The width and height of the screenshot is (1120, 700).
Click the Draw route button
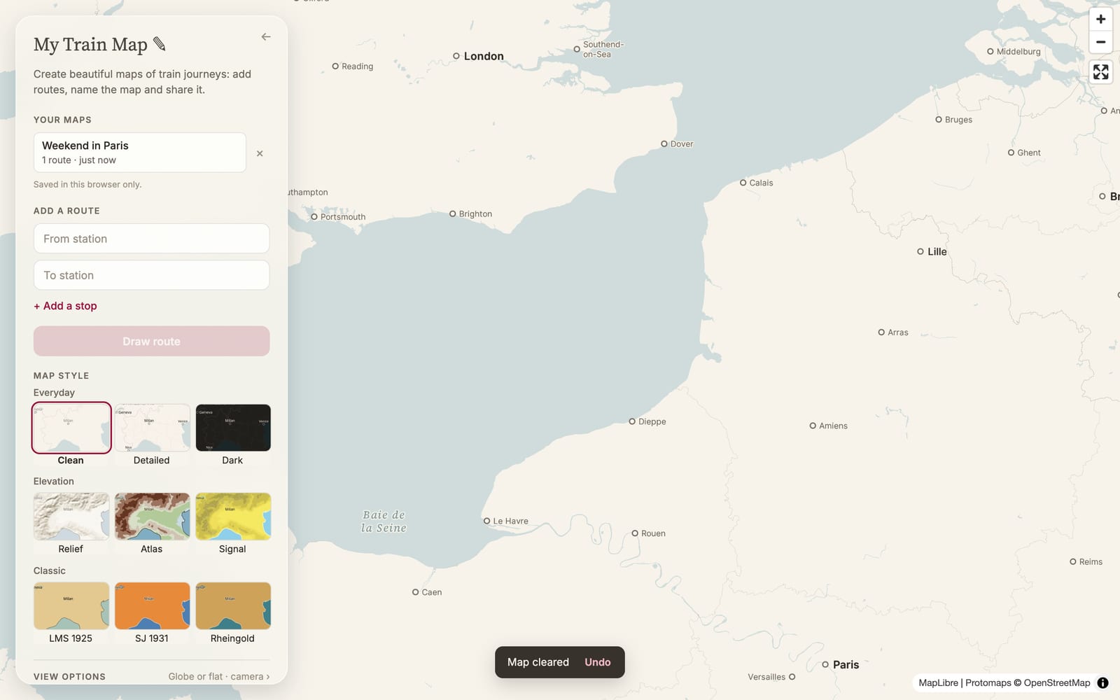pos(151,341)
